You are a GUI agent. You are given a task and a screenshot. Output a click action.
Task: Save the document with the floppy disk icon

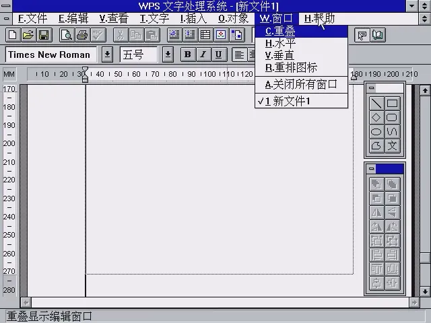pyautogui.click(x=44, y=35)
